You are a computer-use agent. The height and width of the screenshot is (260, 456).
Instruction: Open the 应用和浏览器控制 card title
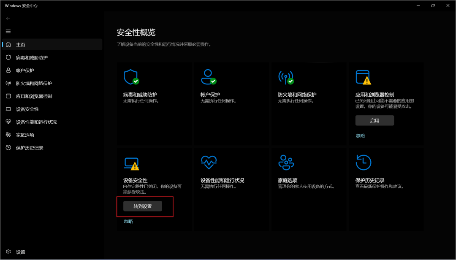(x=375, y=95)
